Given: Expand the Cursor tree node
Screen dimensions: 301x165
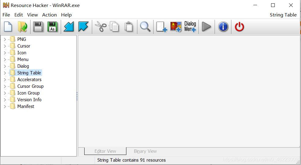Looking at the screenshot, I should pos(5,46).
